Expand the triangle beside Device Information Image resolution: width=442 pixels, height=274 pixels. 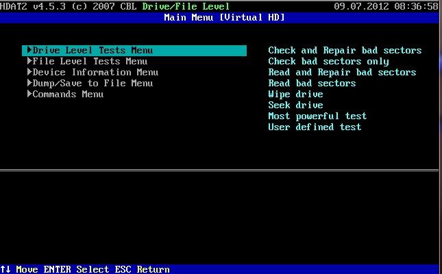pyautogui.click(x=29, y=72)
